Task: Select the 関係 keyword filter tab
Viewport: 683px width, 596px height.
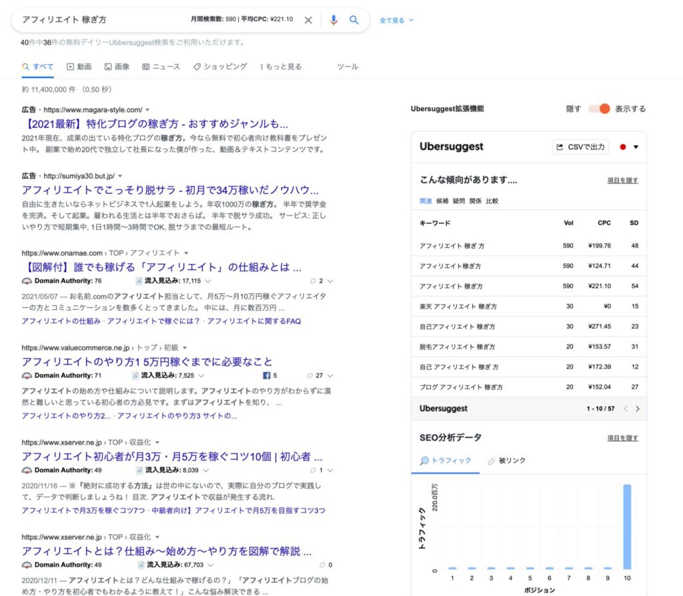Action: coord(475,201)
